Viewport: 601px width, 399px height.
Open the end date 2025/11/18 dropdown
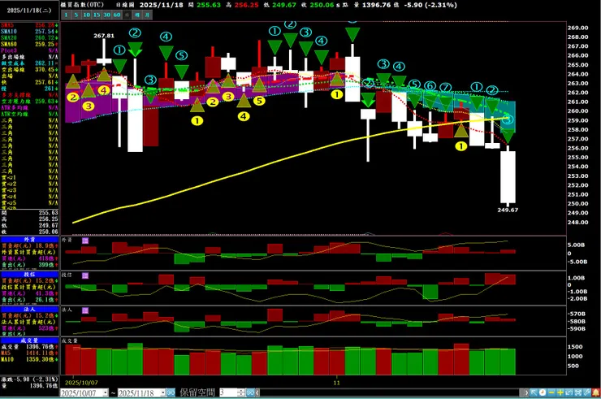pos(162,392)
